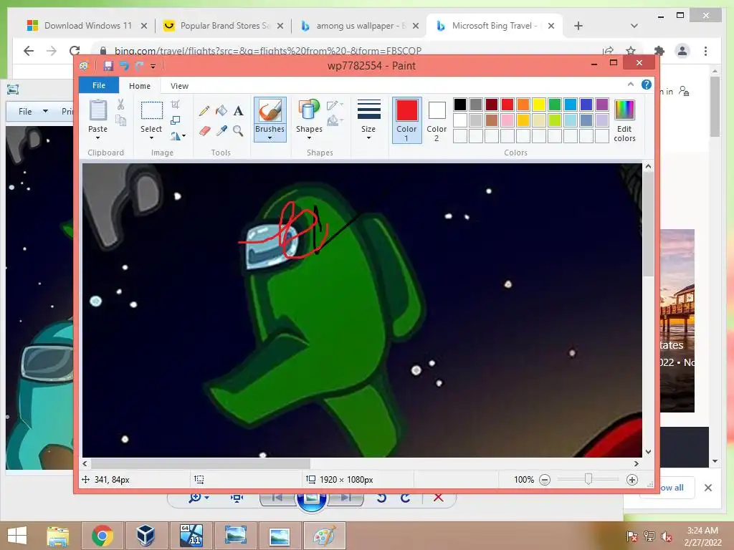Expand the Select dropdown arrow

click(x=152, y=138)
